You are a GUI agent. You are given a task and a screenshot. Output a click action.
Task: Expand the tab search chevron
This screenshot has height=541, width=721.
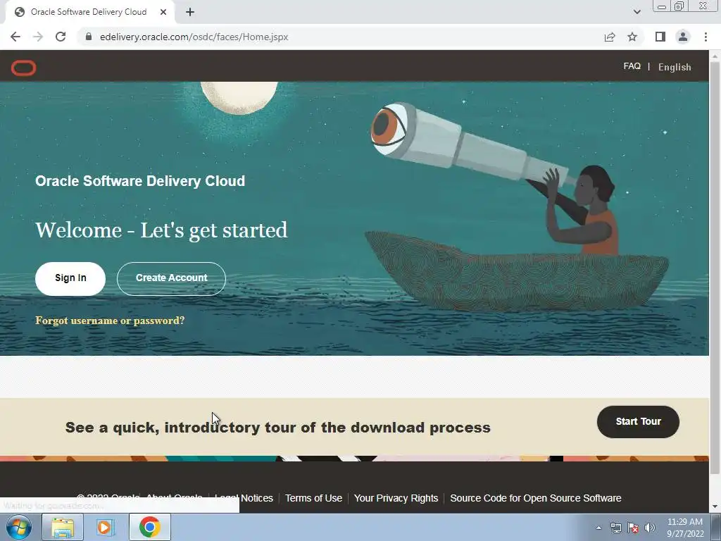pyautogui.click(x=637, y=12)
